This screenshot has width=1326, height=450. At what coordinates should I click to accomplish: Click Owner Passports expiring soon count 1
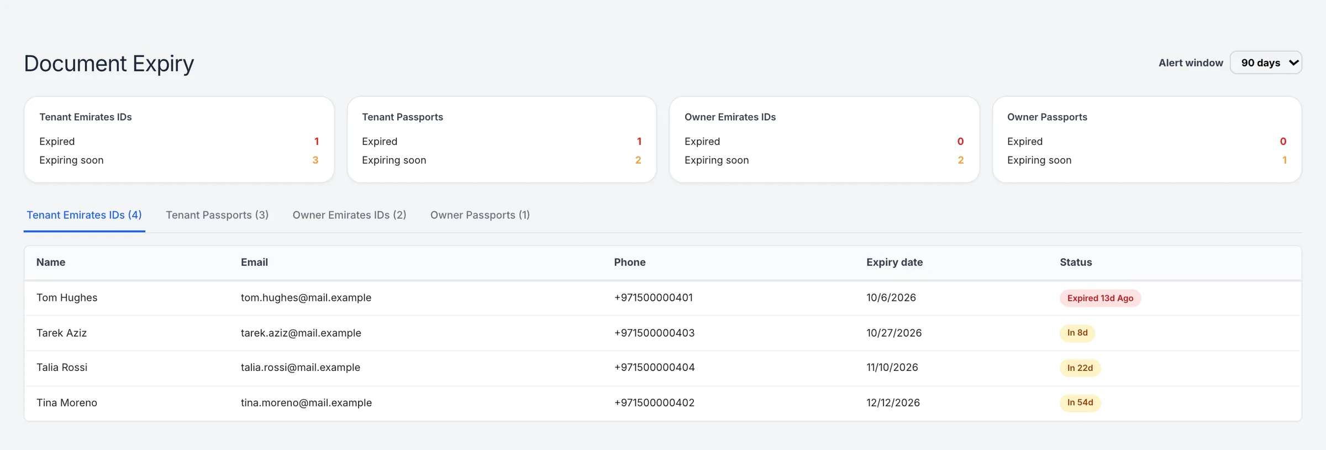coord(1285,160)
